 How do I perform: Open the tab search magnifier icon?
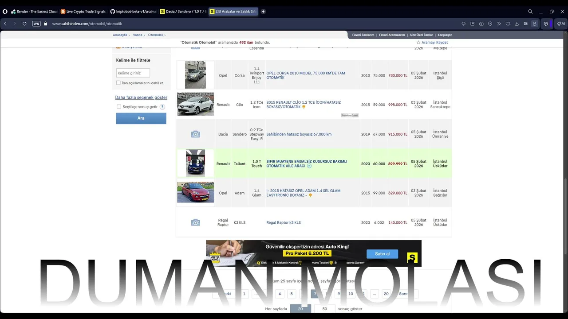click(x=530, y=12)
